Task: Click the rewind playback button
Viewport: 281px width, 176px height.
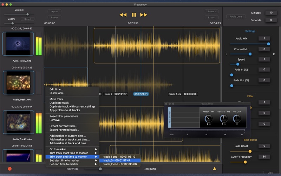Action: (123, 15)
